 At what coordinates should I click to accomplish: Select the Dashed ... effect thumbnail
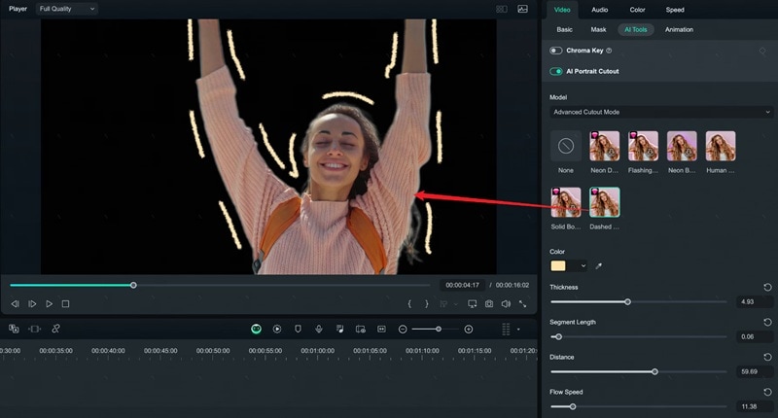[x=604, y=202]
